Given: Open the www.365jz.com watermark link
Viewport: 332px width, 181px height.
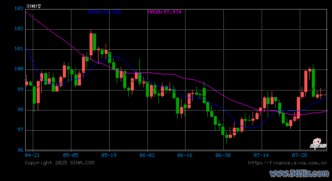Looking at the screenshot, I should click(299, 173).
